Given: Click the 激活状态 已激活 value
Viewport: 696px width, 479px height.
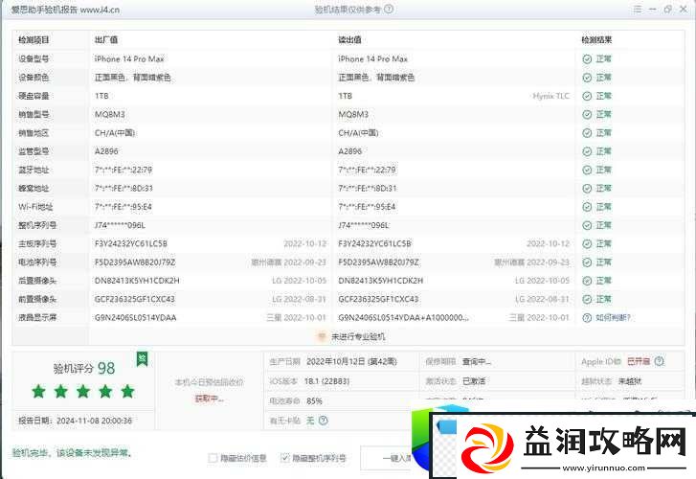Looking at the screenshot, I should (474, 381).
